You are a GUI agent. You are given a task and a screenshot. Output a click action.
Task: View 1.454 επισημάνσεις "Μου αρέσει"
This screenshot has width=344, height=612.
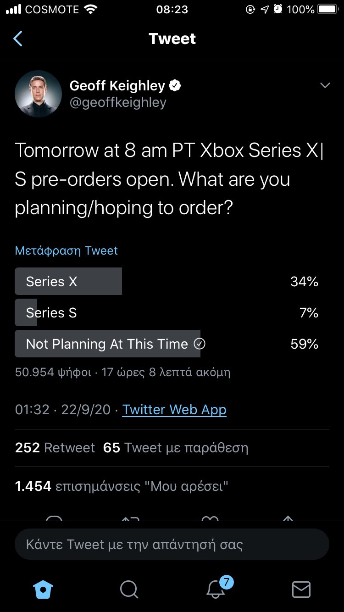coord(122,486)
